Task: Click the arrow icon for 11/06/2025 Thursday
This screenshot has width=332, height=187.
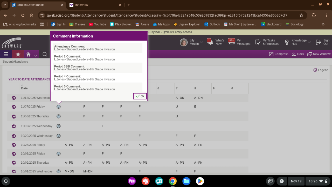Action: tap(14, 117)
